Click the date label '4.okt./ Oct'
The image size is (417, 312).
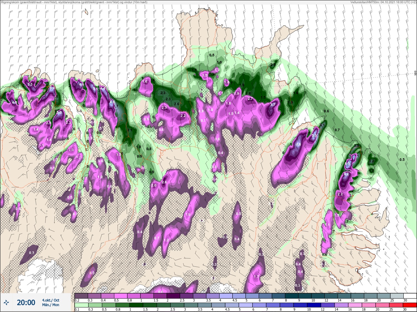click(x=50, y=300)
